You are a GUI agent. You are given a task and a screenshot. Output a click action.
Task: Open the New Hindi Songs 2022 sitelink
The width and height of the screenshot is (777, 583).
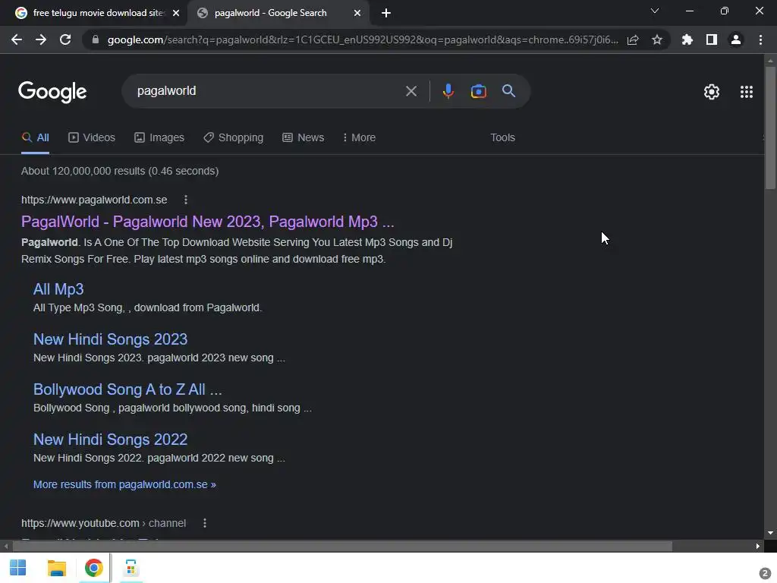click(111, 440)
